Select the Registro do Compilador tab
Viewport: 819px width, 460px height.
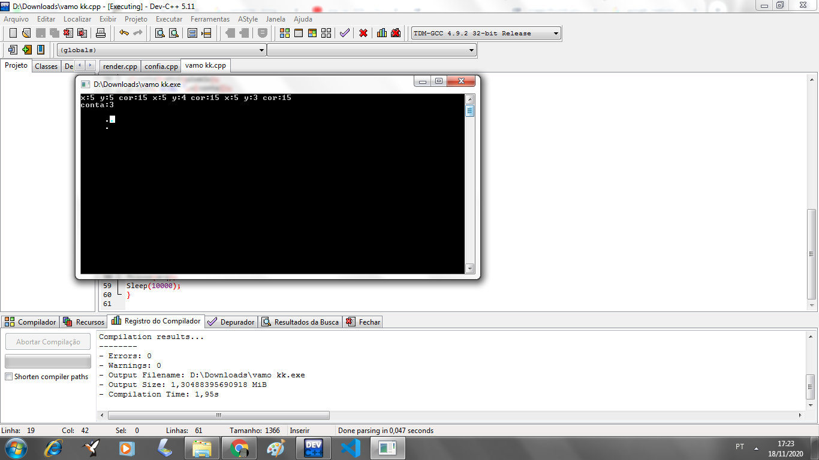[x=156, y=321]
